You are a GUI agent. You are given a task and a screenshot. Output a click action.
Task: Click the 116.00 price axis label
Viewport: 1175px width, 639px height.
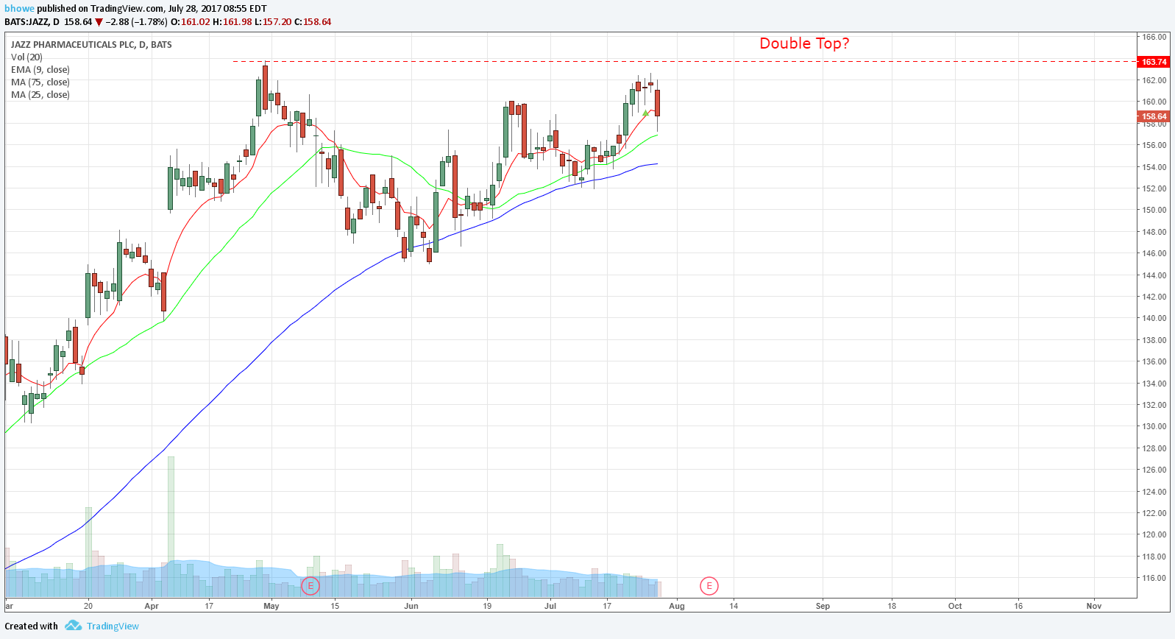pyautogui.click(x=1154, y=578)
